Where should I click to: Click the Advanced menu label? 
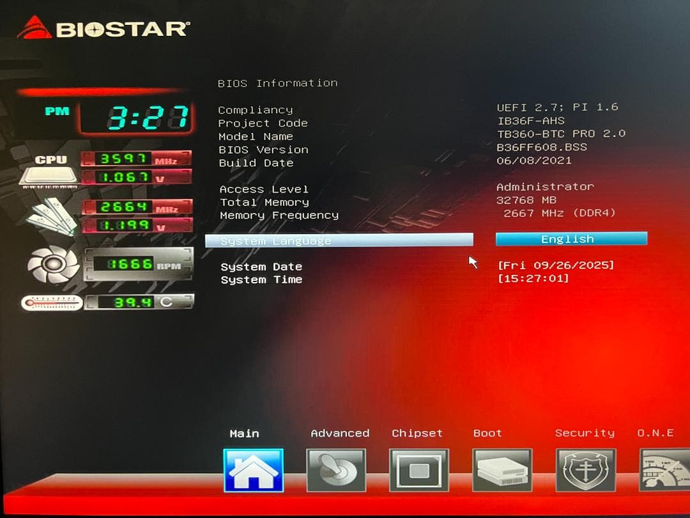pyautogui.click(x=340, y=433)
